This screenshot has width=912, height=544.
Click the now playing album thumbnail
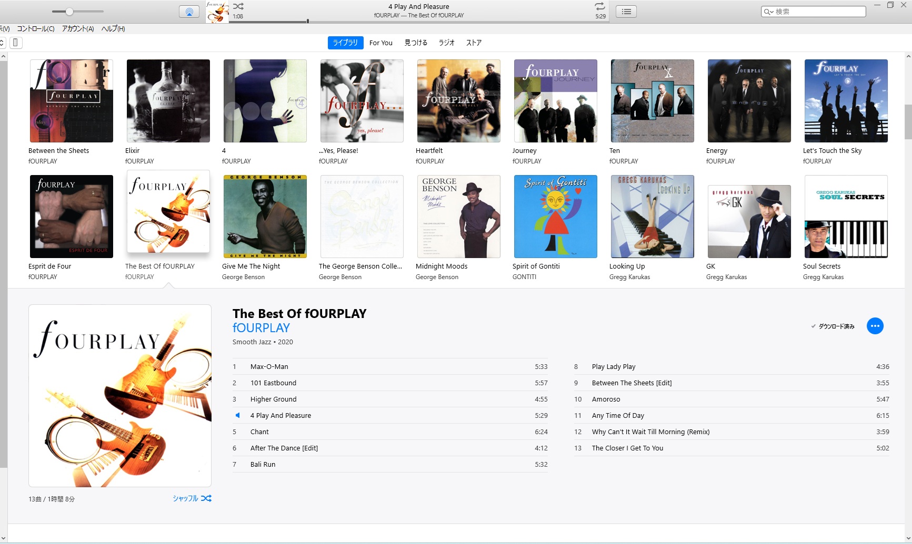pos(217,12)
